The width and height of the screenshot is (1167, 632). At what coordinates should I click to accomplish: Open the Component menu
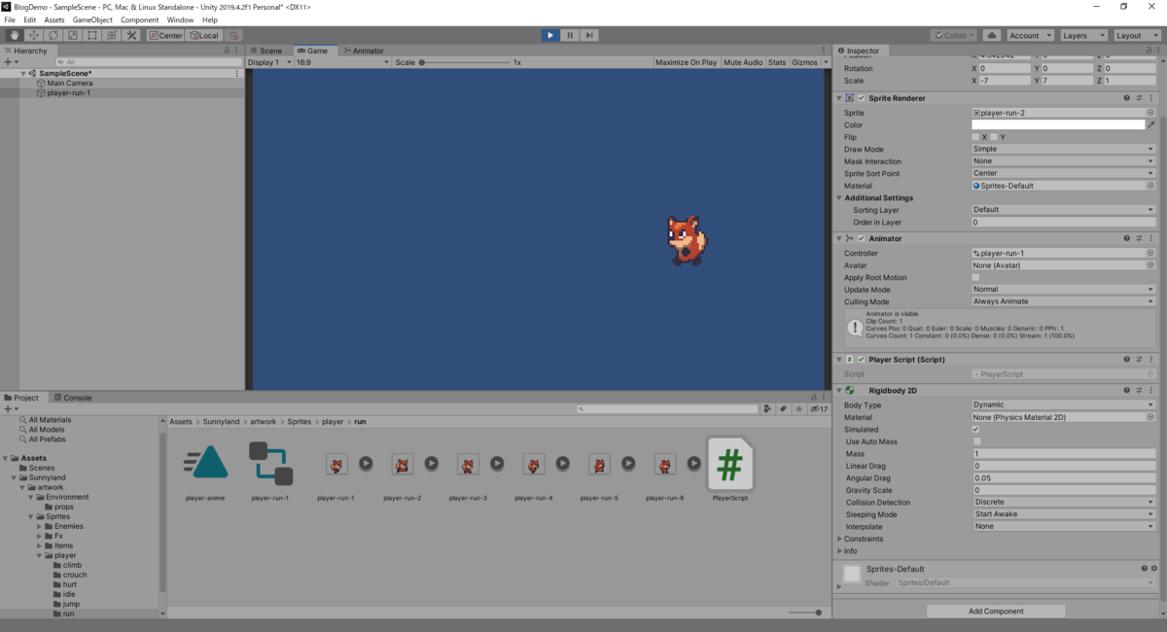pyautogui.click(x=139, y=19)
